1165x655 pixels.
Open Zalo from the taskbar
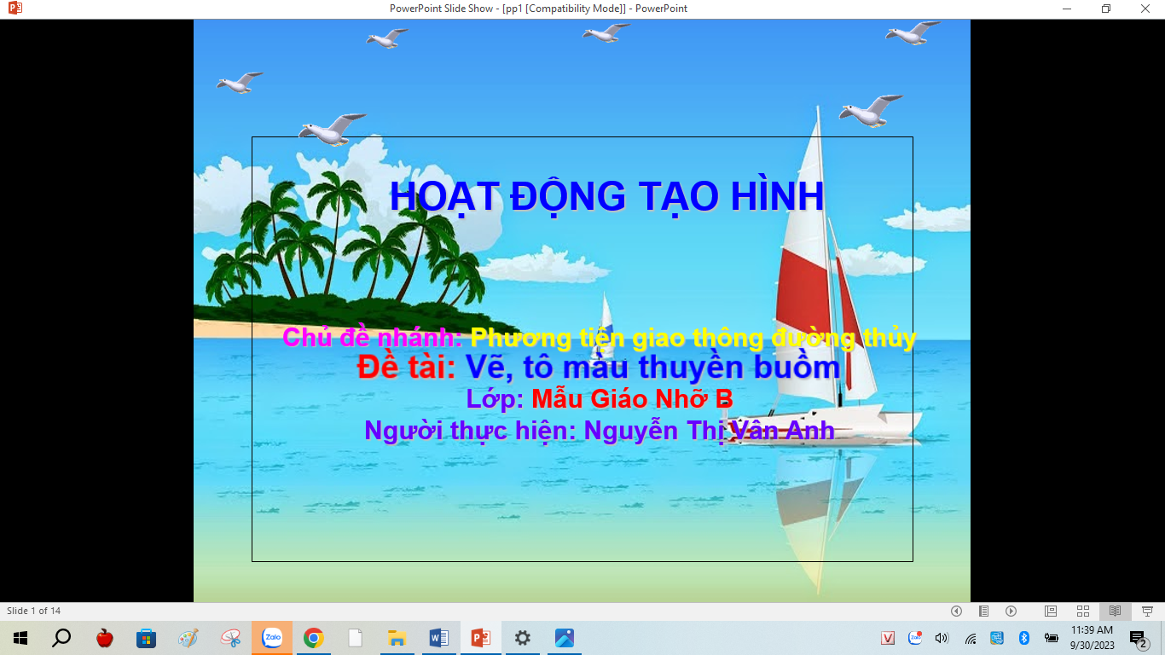272,637
